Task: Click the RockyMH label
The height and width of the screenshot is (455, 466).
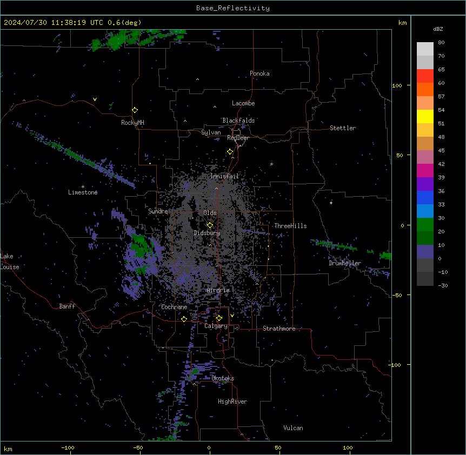Action: [x=132, y=123]
